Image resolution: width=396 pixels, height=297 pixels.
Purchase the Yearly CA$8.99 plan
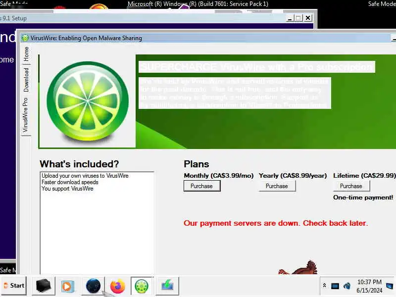tap(277, 186)
